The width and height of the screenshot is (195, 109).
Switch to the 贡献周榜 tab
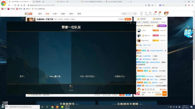click(145, 22)
